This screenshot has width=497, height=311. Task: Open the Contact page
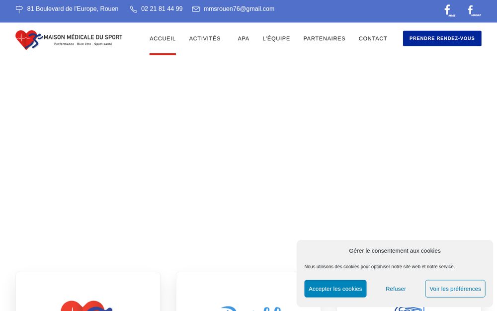click(x=373, y=38)
